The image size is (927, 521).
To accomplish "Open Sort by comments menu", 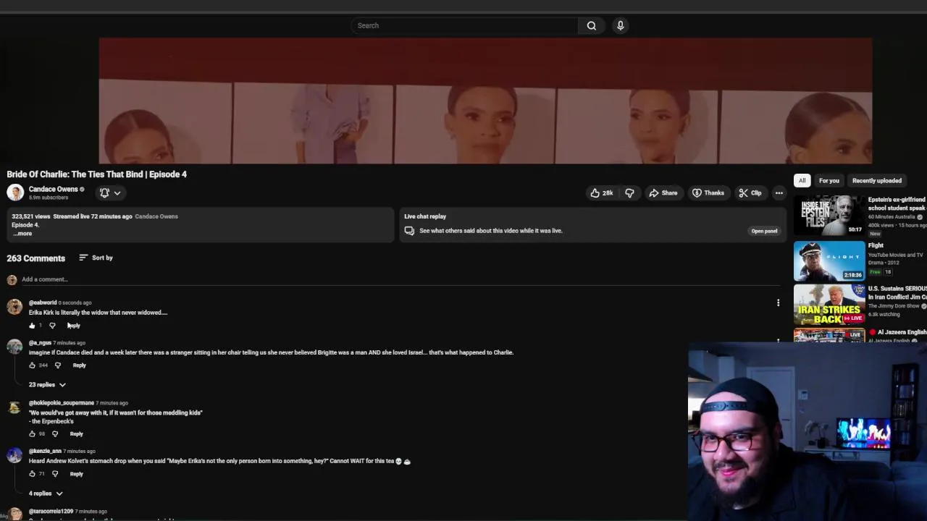I will (96, 258).
